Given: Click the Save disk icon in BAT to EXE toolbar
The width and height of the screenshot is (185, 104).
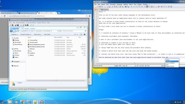Looking at the screenshot, I should tap(18, 25).
